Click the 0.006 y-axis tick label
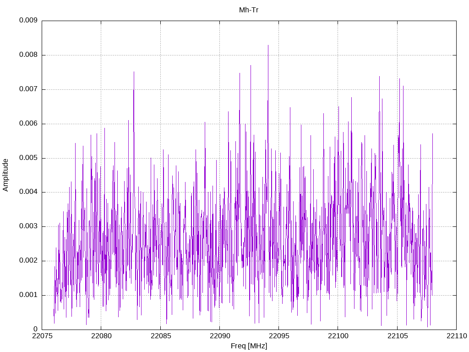This screenshot has width=469, height=352. [x=28, y=124]
